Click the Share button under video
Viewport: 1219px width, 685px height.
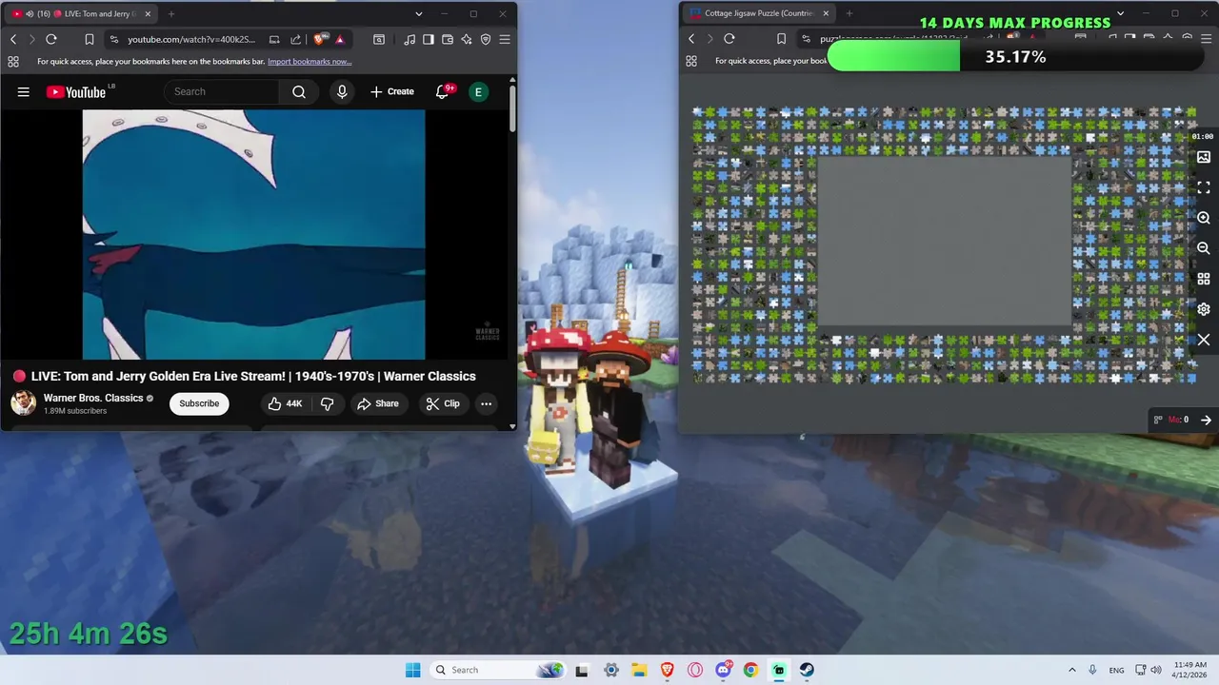click(377, 403)
